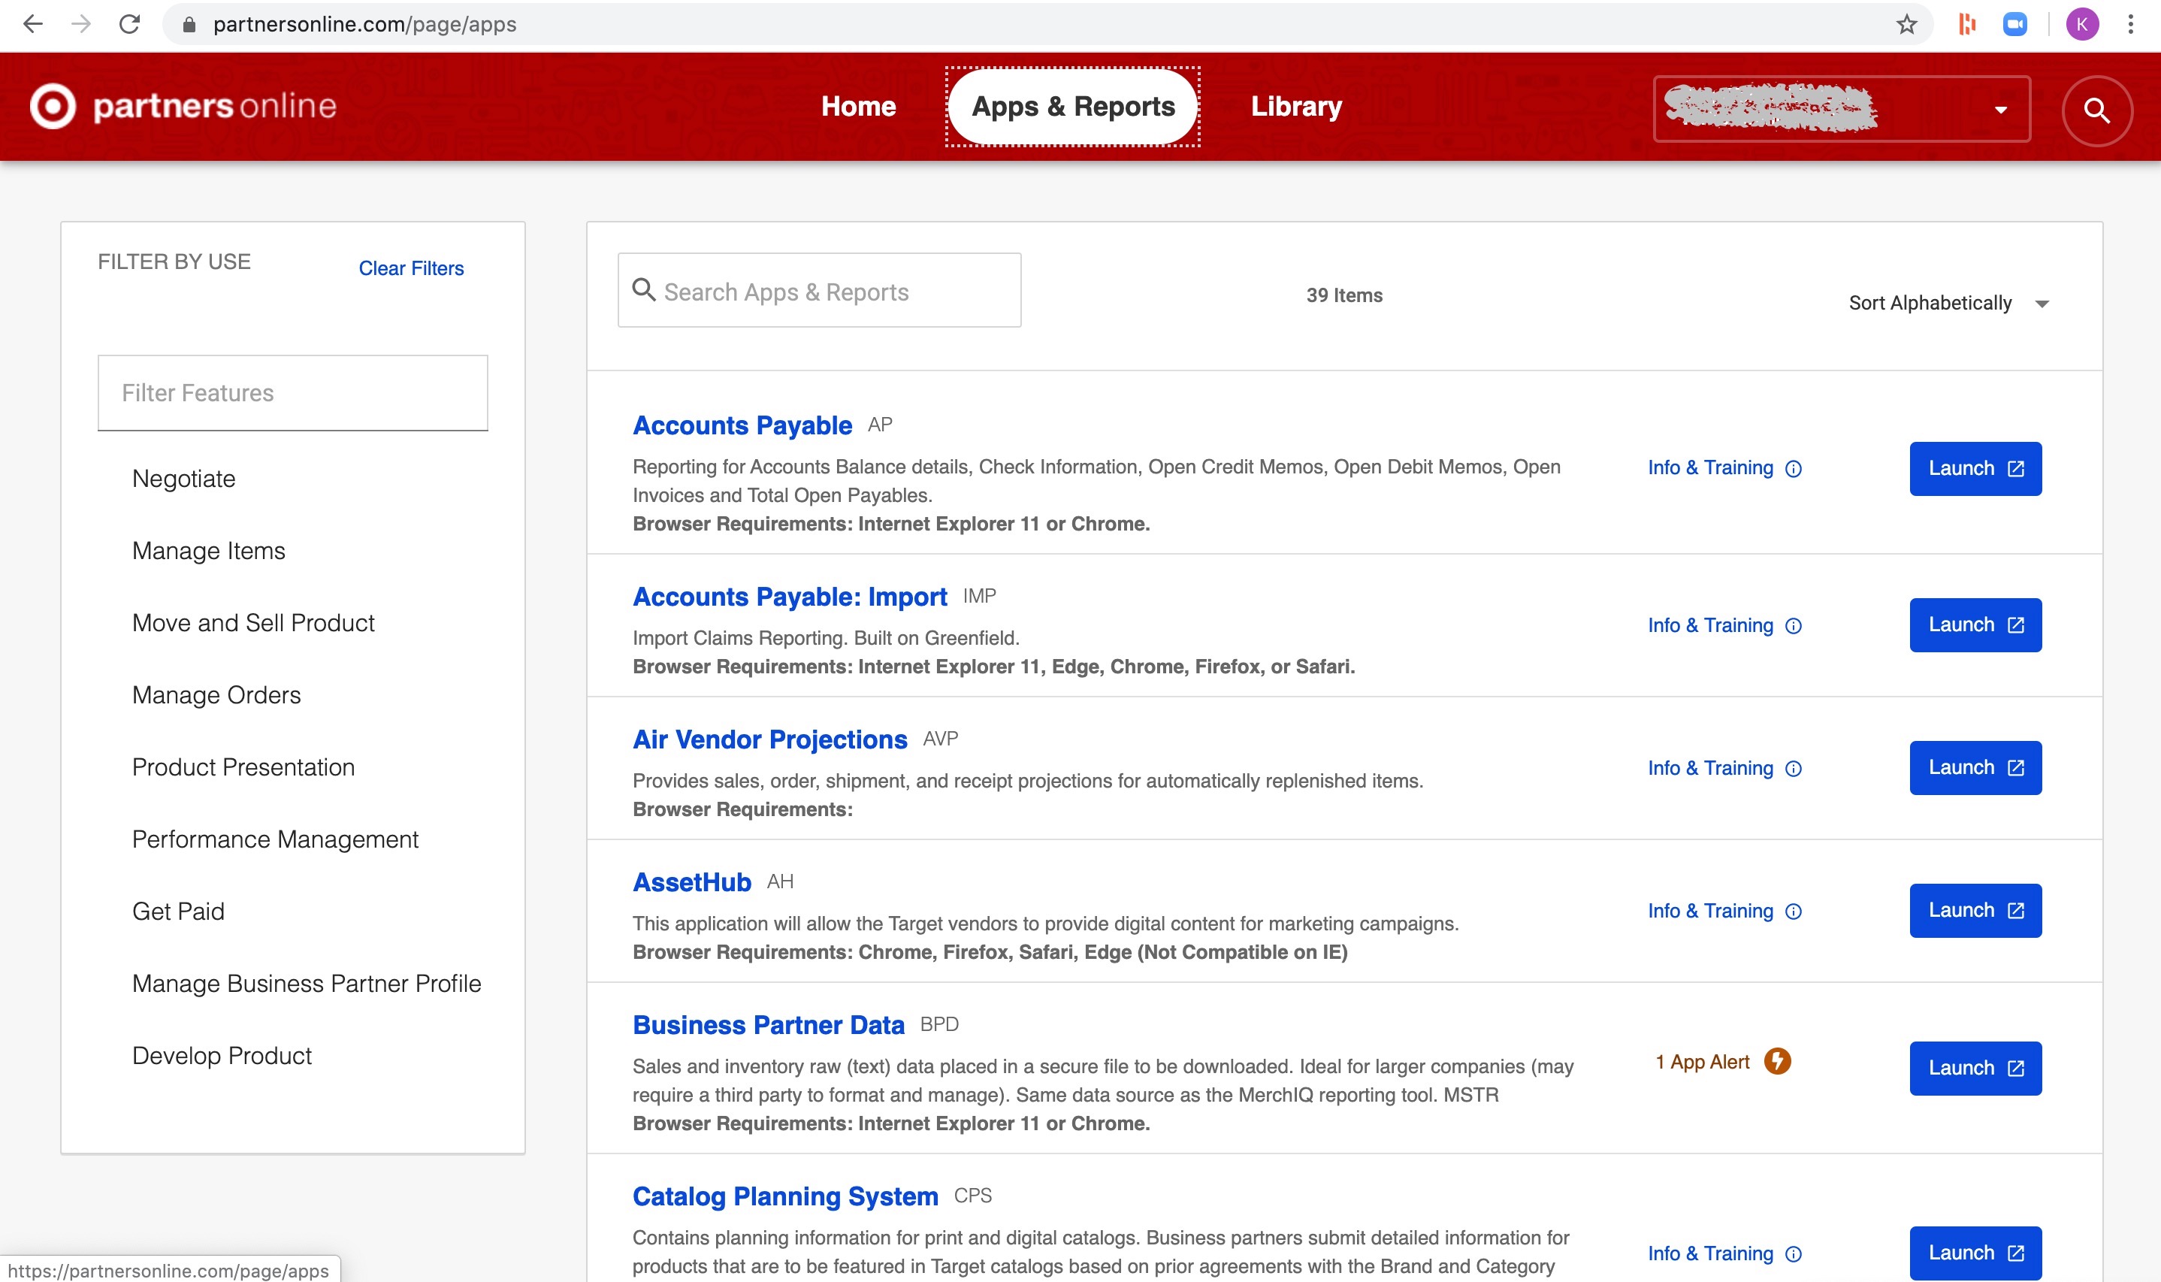Filter by Get Paid
The width and height of the screenshot is (2161, 1282).
[178, 912]
